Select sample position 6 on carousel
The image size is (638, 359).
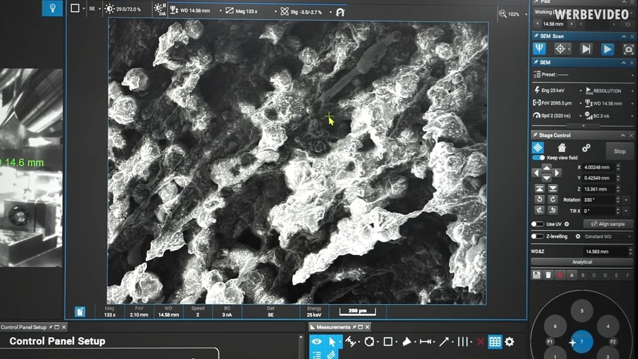coord(555,326)
